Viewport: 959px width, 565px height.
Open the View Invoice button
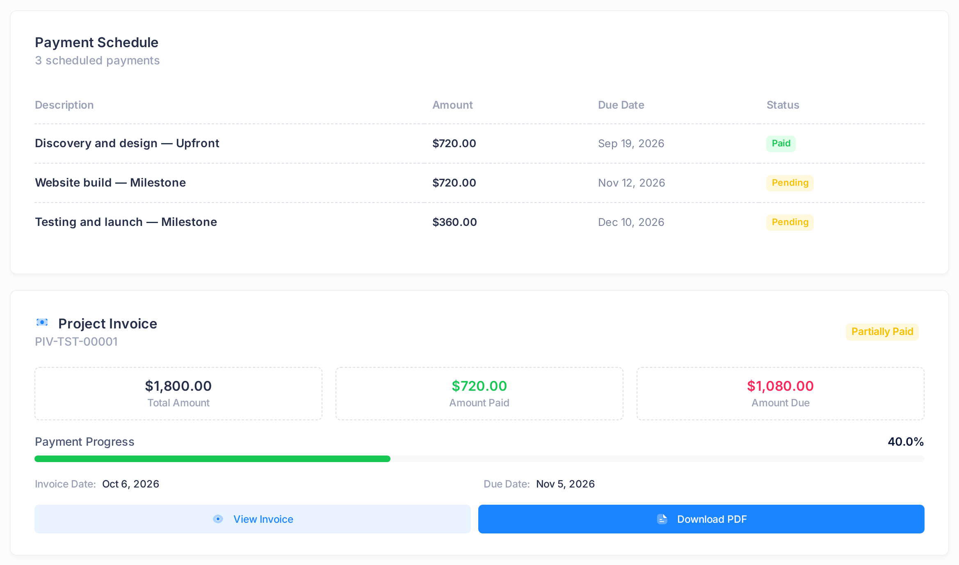click(253, 519)
